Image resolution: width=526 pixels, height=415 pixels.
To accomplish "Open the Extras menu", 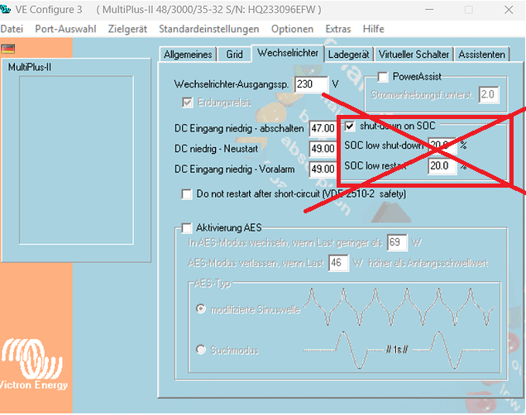I will pyautogui.click(x=338, y=29).
